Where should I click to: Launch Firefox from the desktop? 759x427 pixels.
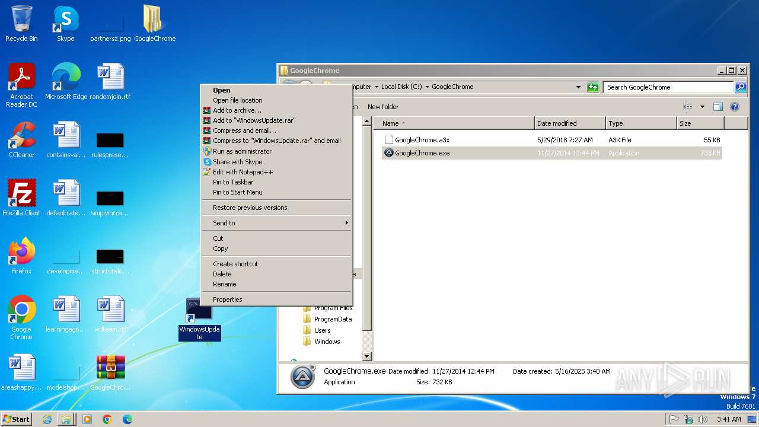(21, 256)
